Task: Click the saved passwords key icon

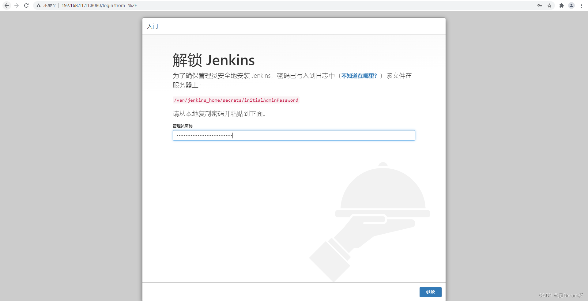Action: coord(540,6)
